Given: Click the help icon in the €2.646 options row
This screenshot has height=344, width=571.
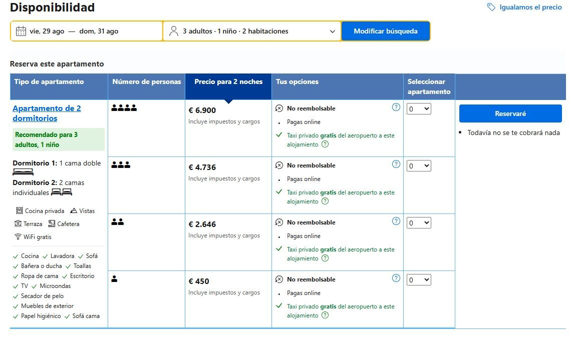Looking at the screenshot, I should (x=396, y=221).
